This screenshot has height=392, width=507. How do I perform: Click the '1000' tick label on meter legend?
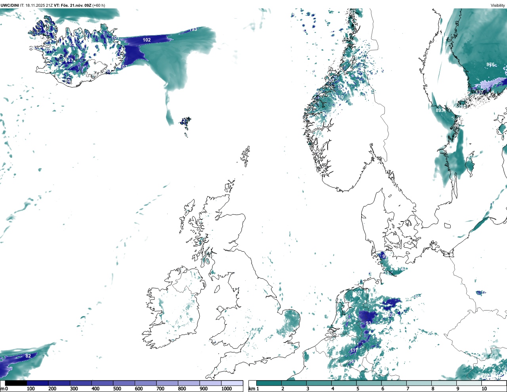(227, 389)
